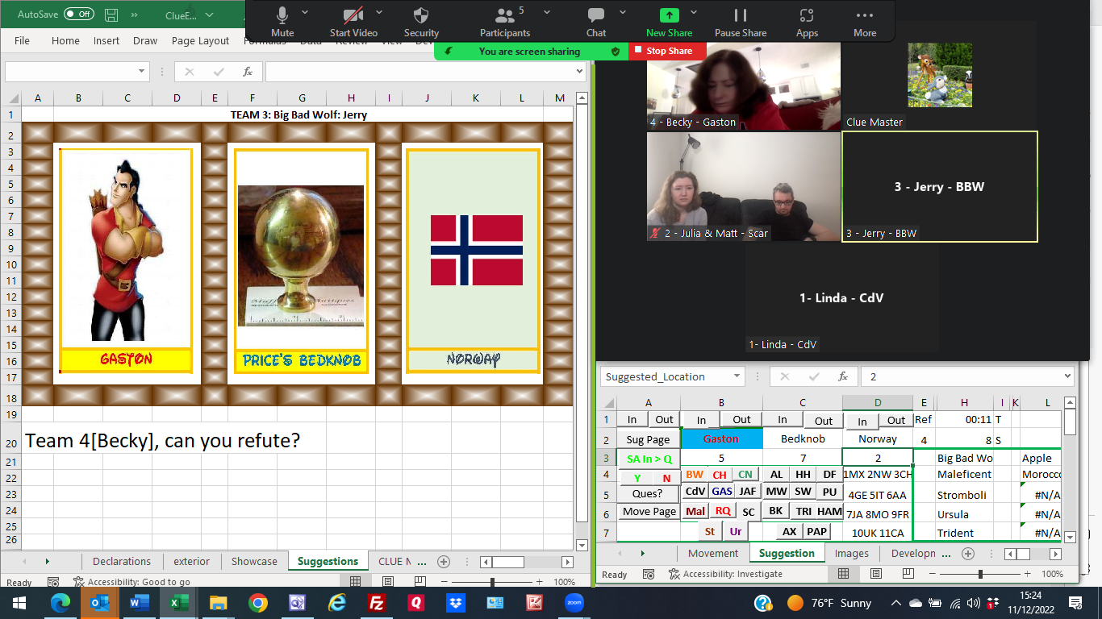Click the Pause Share icon

point(740,15)
